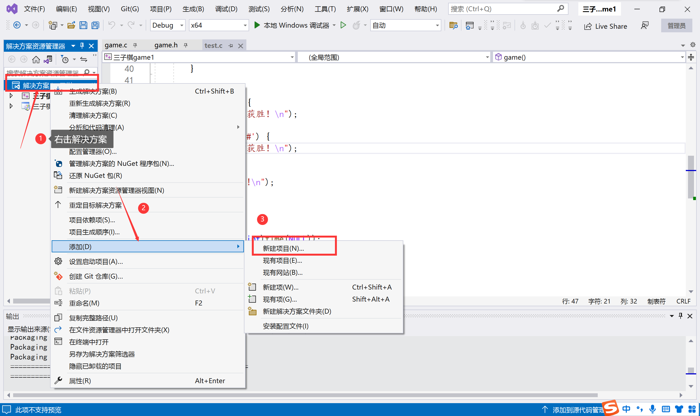This screenshot has width=700, height=416.
Task: Toggle the Solution Explorer auto-hide pin
Action: [82, 45]
